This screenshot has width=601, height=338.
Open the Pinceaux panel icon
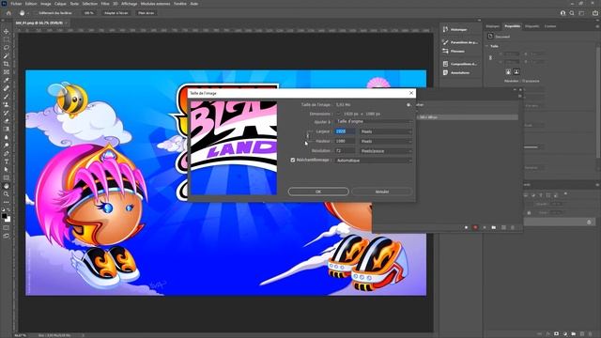[445, 51]
